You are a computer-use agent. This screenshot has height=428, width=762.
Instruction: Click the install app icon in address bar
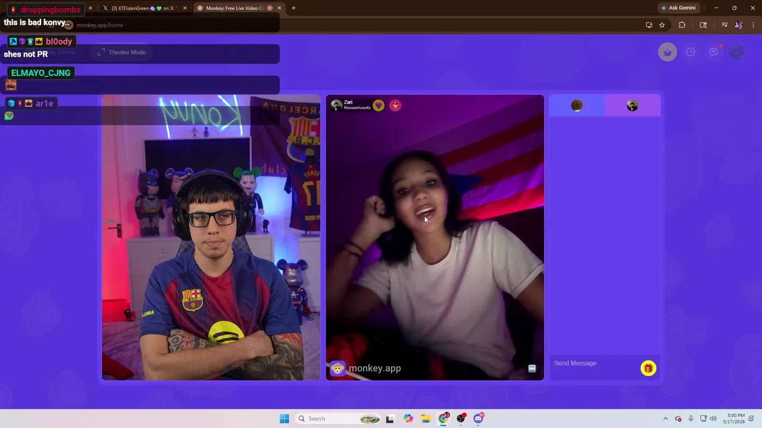[649, 25]
